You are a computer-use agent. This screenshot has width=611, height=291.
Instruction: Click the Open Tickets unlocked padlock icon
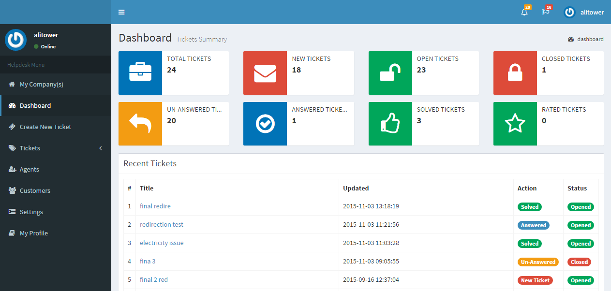pos(390,73)
